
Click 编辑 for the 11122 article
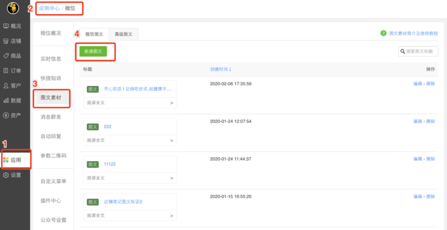point(418,159)
